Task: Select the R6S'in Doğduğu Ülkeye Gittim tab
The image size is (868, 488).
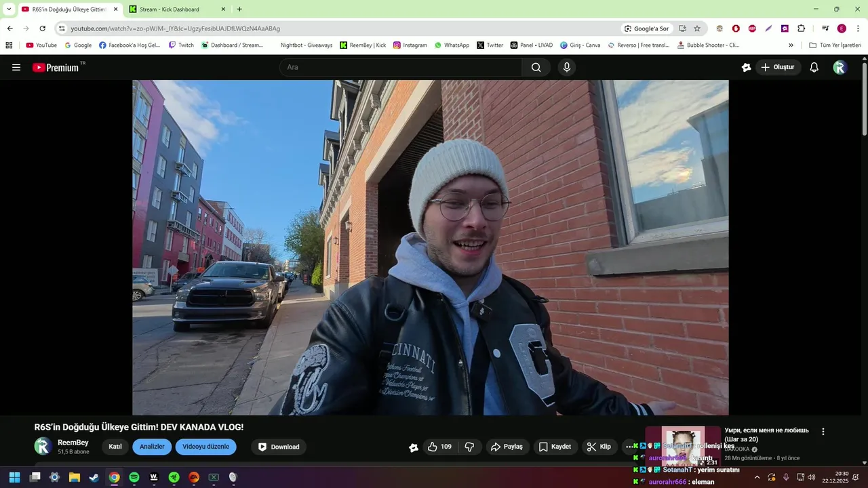Action: [x=69, y=9]
